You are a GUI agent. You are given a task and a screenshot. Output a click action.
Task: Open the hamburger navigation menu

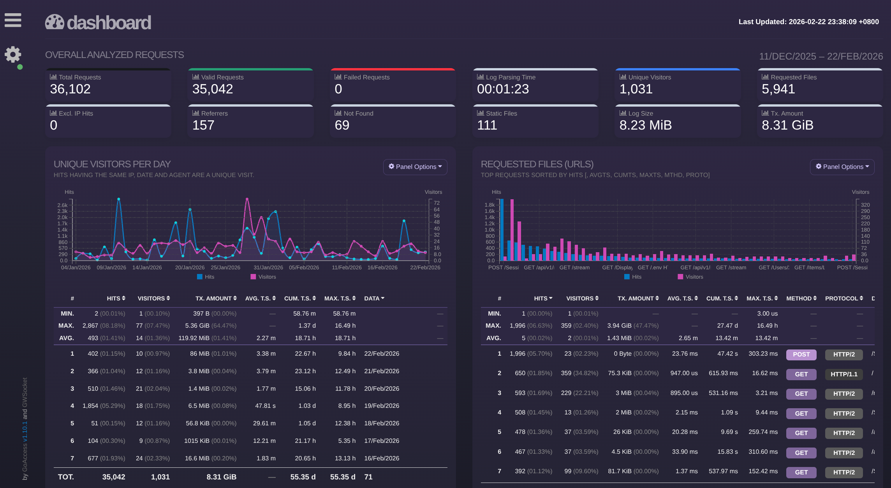[13, 20]
